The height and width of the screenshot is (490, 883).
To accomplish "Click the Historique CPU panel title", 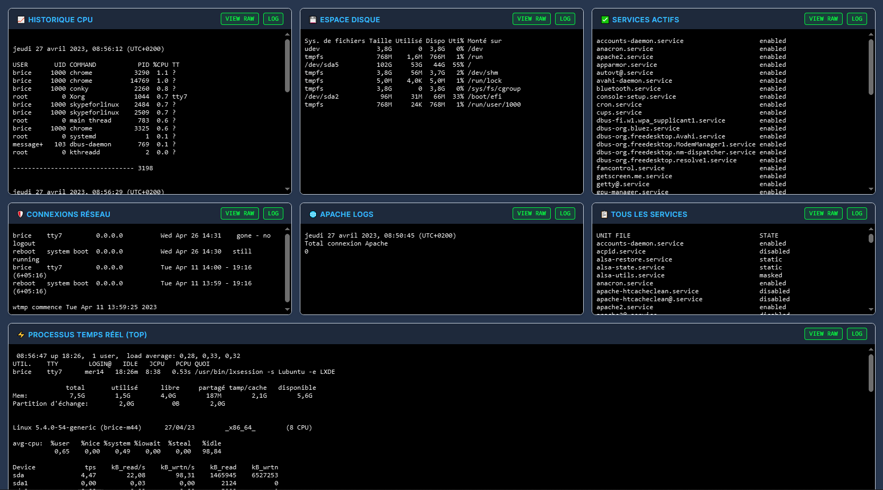I will point(60,20).
